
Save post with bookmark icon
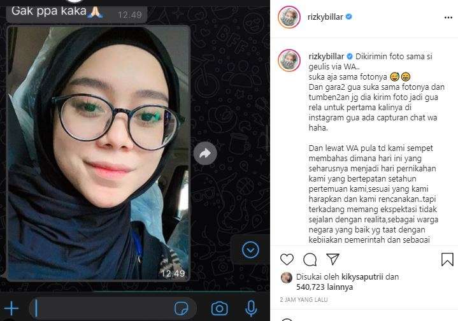coord(447,259)
